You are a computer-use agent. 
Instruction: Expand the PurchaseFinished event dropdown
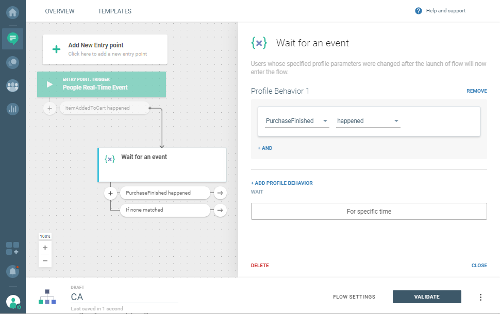(x=296, y=121)
